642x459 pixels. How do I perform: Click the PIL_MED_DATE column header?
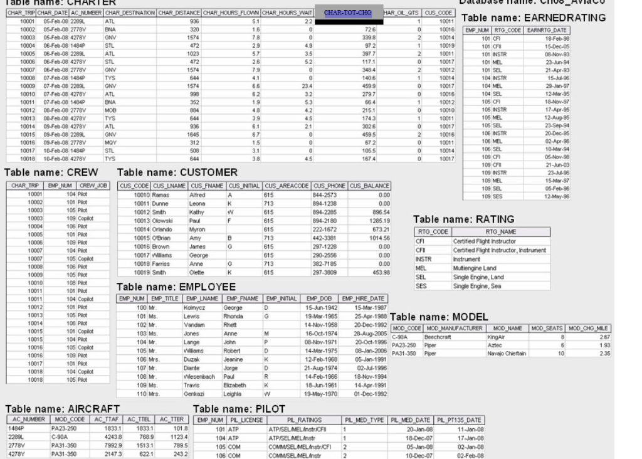pos(410,420)
